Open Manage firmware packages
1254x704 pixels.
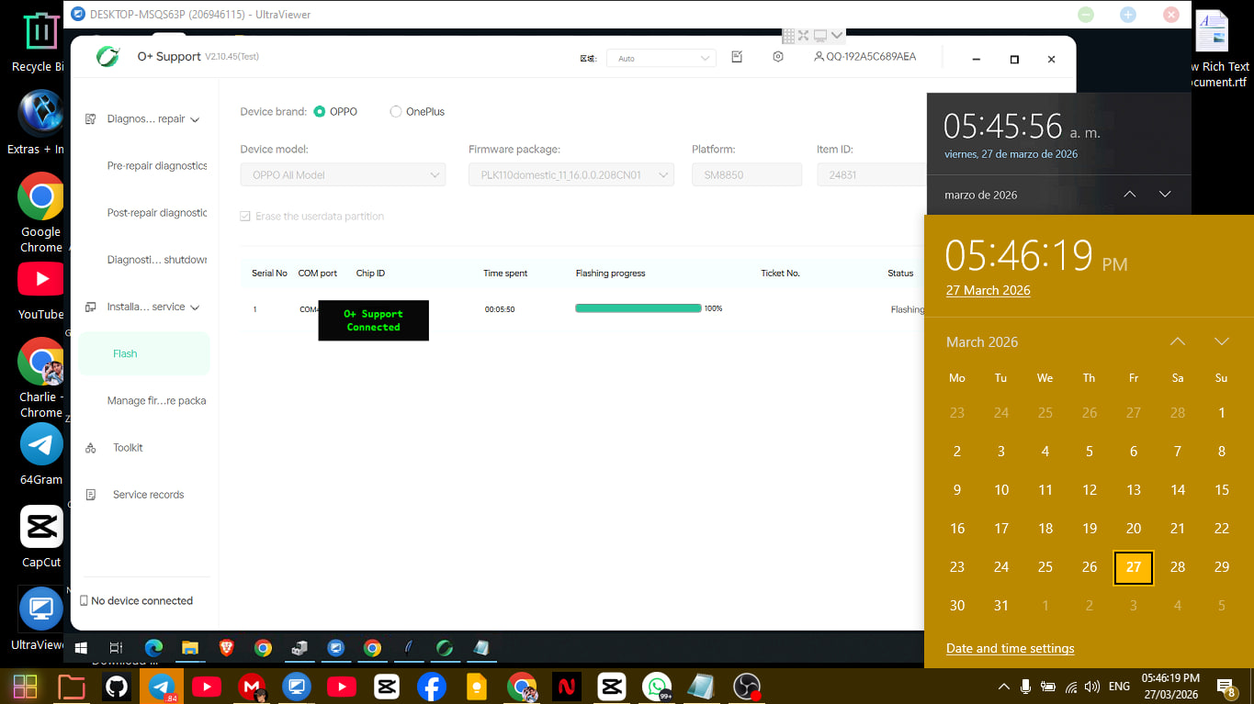tap(156, 401)
